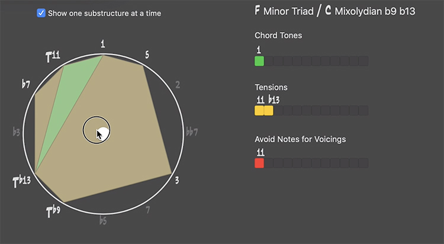The width and height of the screenshot is (444, 244).
Task: Click the first yellow tension square for 11
Action: pos(259,111)
